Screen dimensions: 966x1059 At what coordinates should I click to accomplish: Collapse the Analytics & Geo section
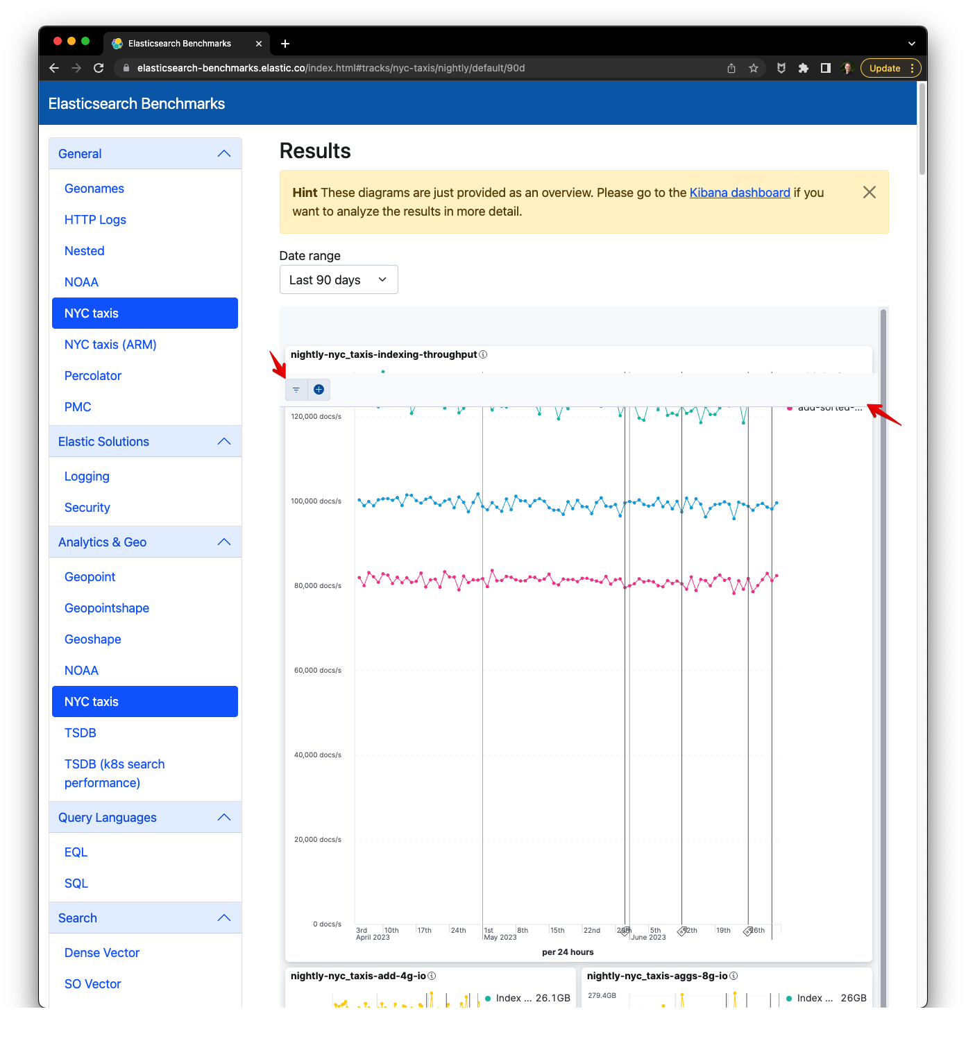[x=223, y=542]
